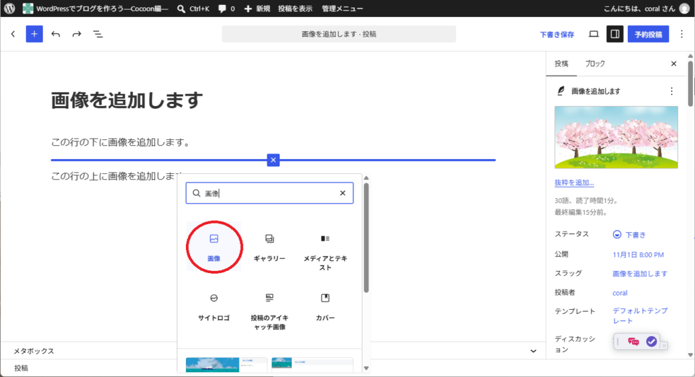695x377 pixels.
Task: Select paragraph この行の下に画像を追加します
Action: coord(121,143)
